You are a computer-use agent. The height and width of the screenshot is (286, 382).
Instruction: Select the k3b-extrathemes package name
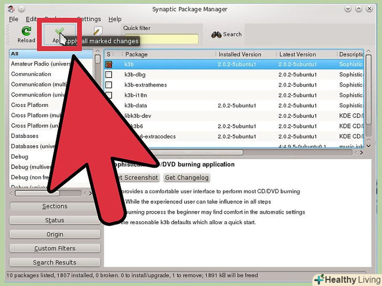146,85
